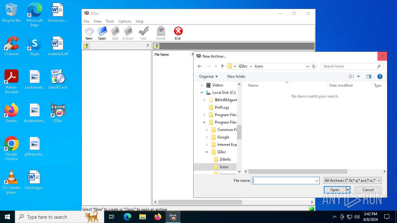Click the volume icon in system tray
Screen dimensions: 397x223
[357, 217]
